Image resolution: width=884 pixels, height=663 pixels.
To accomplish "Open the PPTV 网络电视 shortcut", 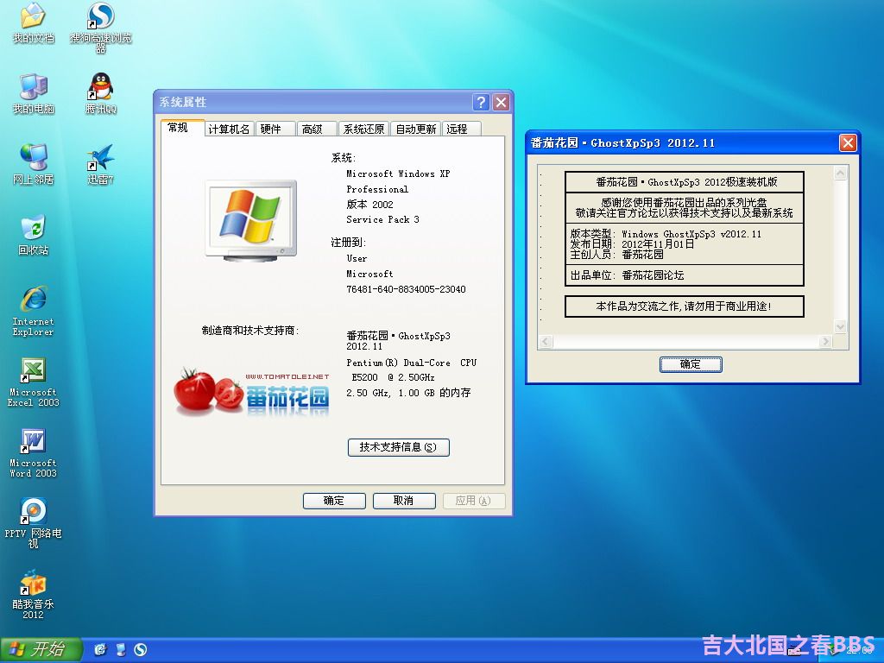I will click(x=34, y=524).
